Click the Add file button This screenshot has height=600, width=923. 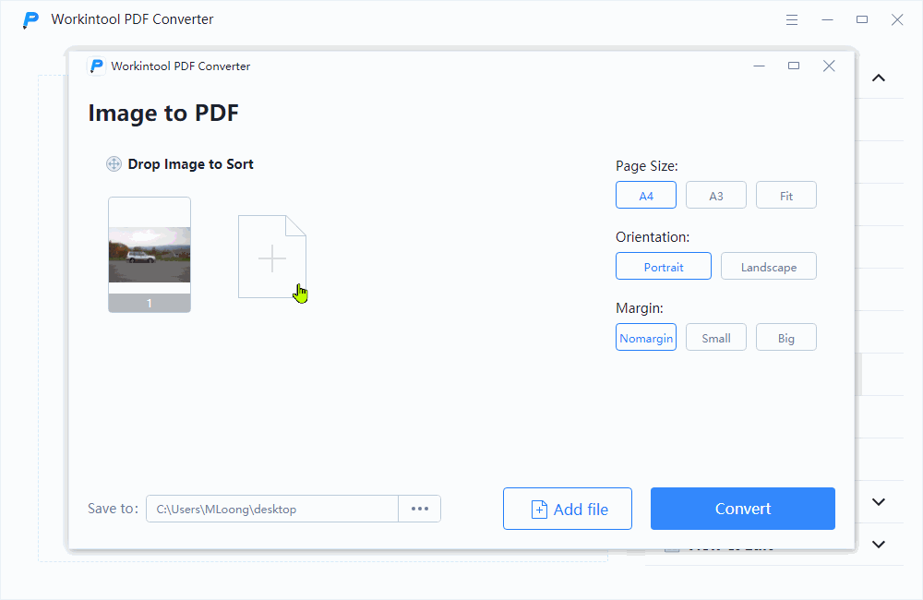point(567,509)
